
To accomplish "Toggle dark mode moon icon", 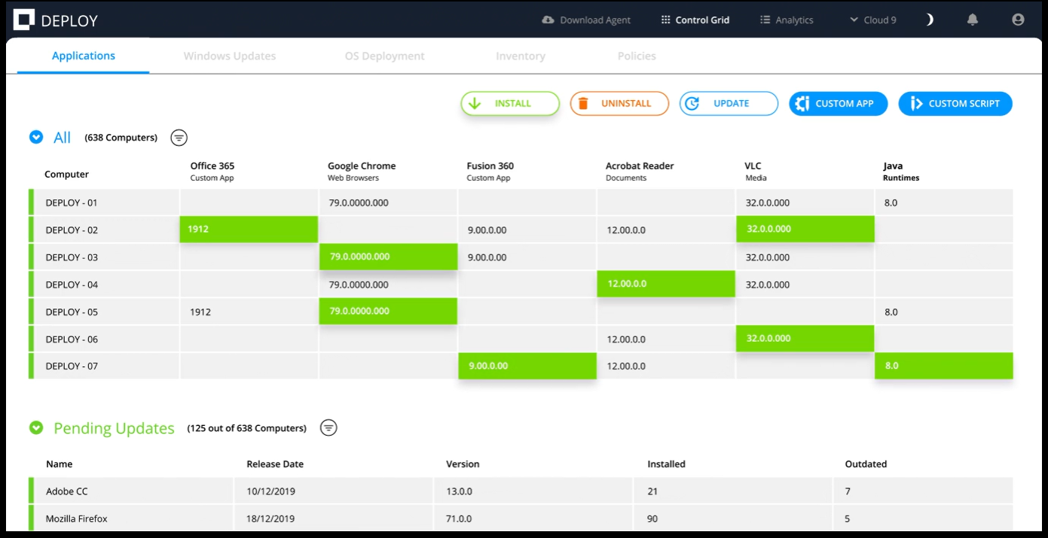I will click(930, 20).
